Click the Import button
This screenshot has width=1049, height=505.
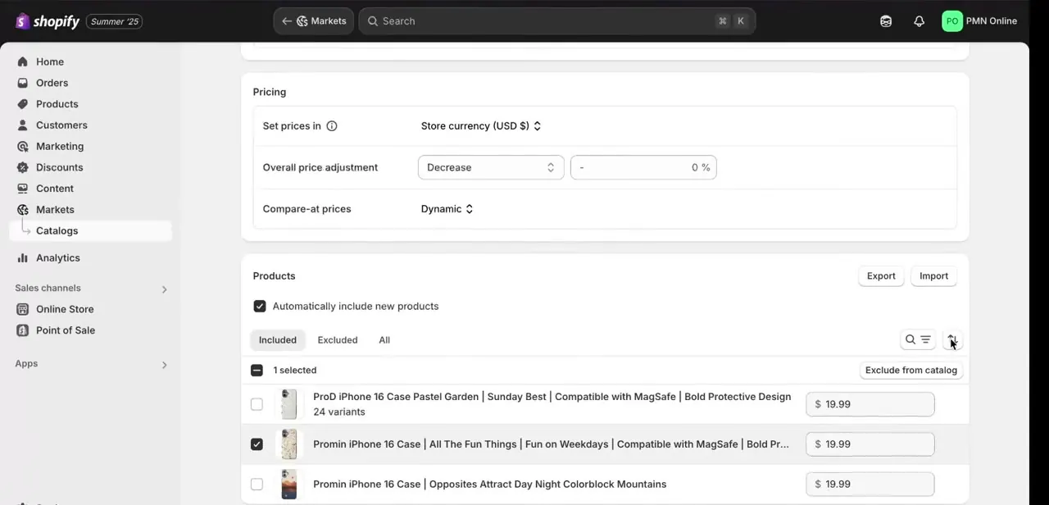pos(933,276)
